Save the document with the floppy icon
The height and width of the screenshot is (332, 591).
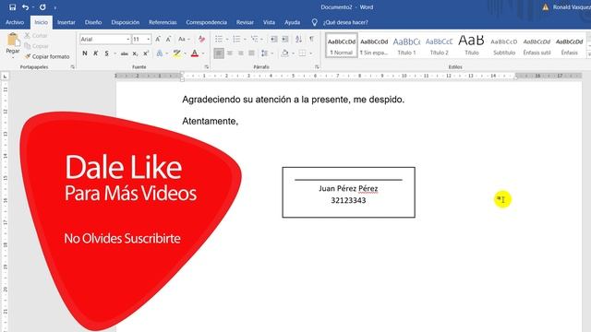point(12,7)
